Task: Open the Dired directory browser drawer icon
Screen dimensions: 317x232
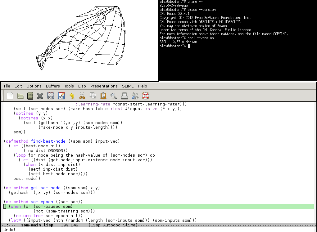Action: [x=30, y=96]
